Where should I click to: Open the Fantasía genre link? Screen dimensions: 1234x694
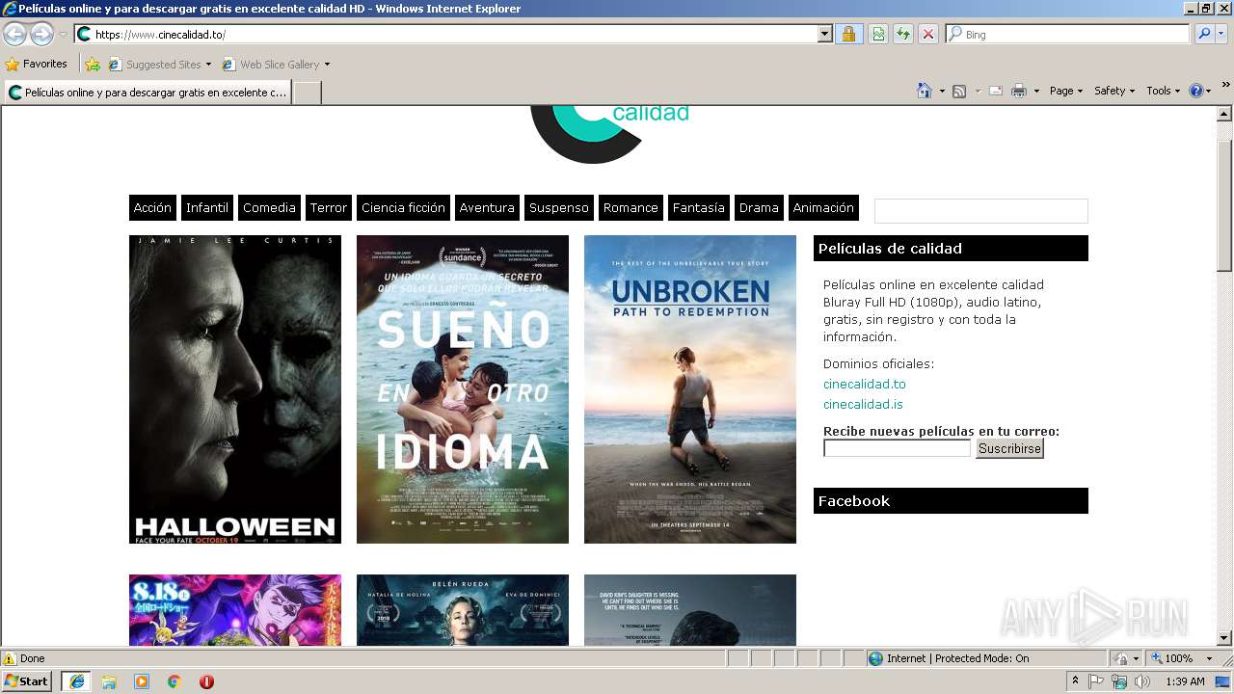698,207
